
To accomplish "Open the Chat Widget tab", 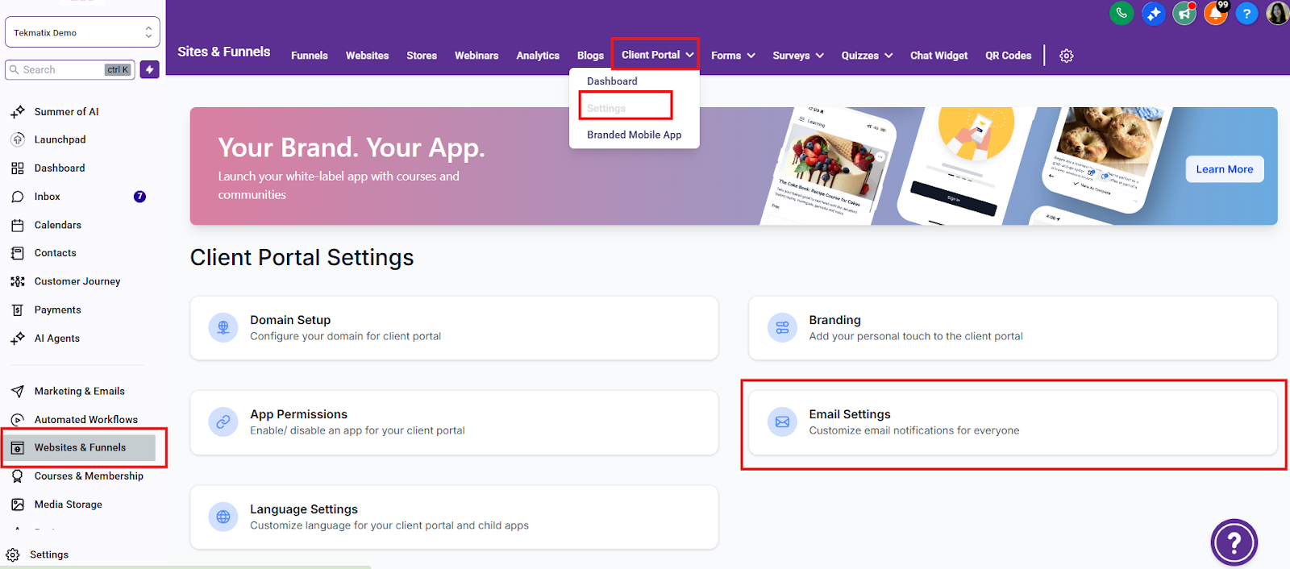I will point(939,56).
